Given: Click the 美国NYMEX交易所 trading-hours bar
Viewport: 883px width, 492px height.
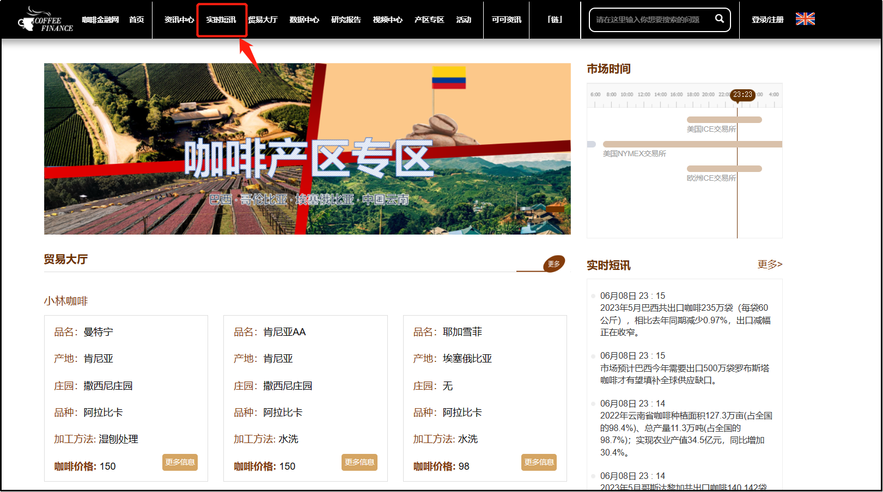Looking at the screenshot, I should 692,144.
